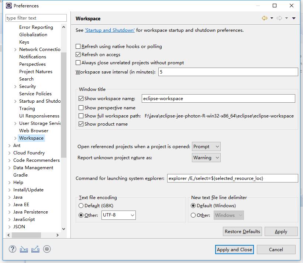The height and width of the screenshot is (263, 303).
Task: Click the tree's horizontal scrollbar thumb
Action: [27, 235]
